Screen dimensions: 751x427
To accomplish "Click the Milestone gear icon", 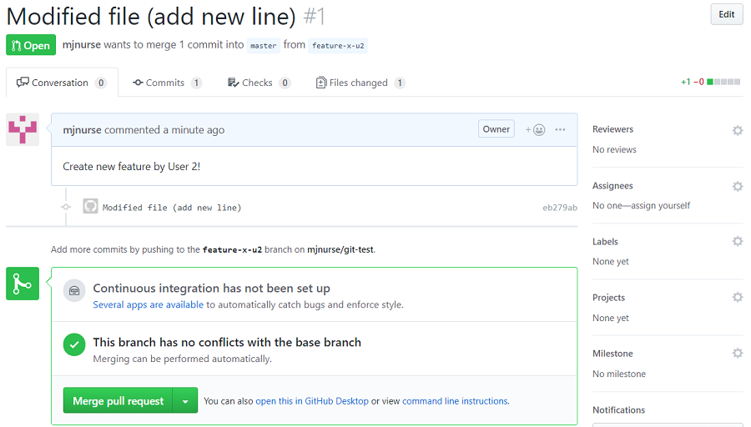I will [x=737, y=354].
